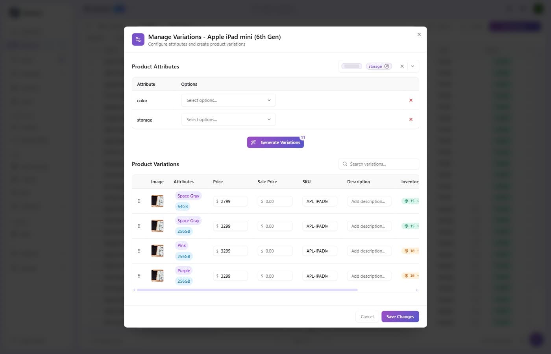Click the 64GB storage tag

(x=183, y=206)
